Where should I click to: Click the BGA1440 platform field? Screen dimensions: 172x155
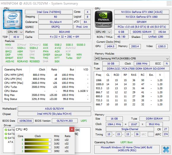pyautogui.click(x=65, y=32)
